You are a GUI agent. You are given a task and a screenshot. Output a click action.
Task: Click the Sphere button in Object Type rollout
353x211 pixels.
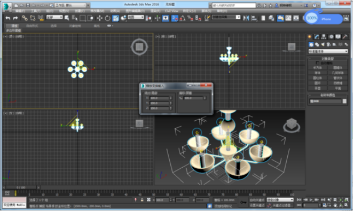tap(317, 73)
